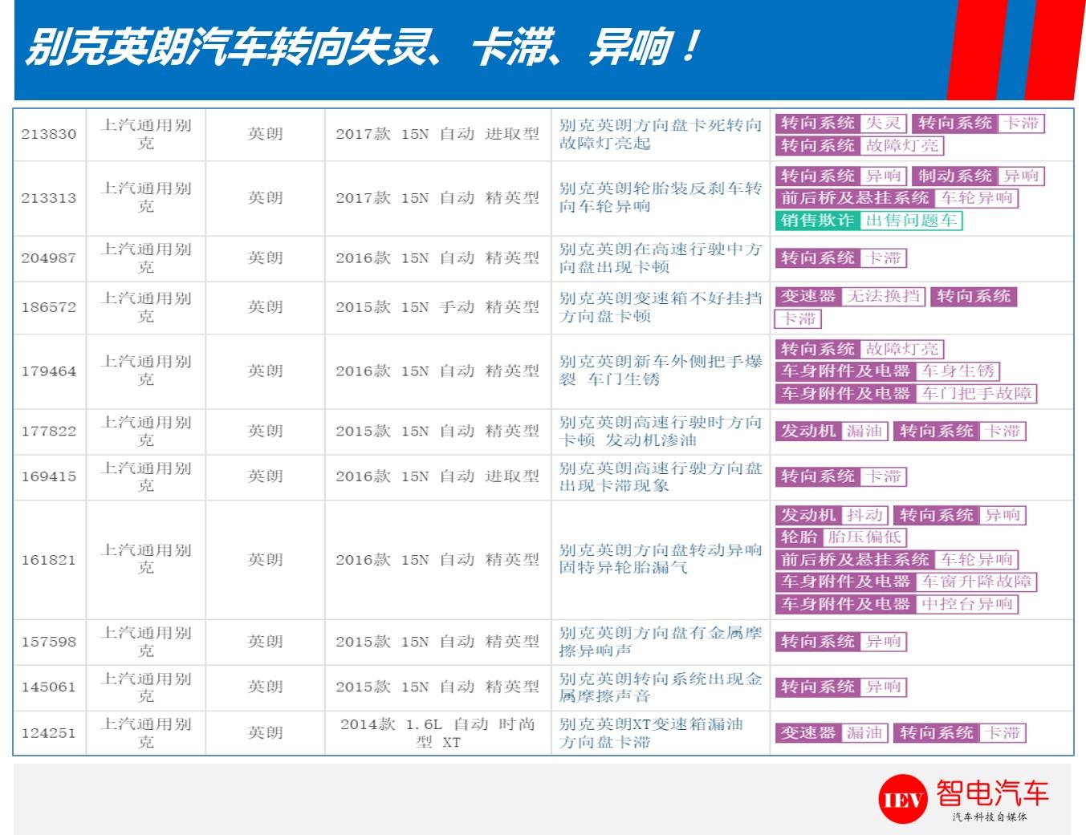Select complaint ID 124251
This screenshot has width=1086, height=835.
pyautogui.click(x=49, y=733)
